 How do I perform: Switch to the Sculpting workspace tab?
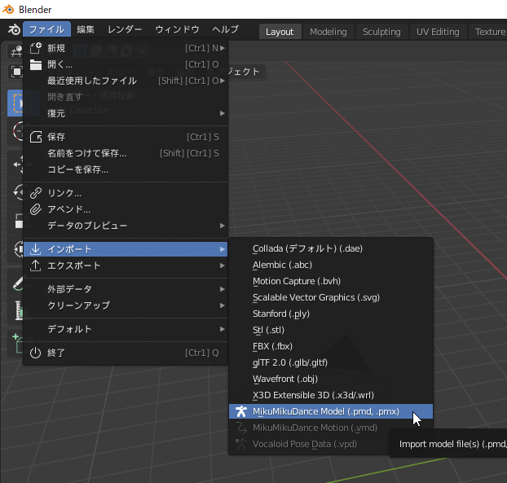pyautogui.click(x=381, y=32)
